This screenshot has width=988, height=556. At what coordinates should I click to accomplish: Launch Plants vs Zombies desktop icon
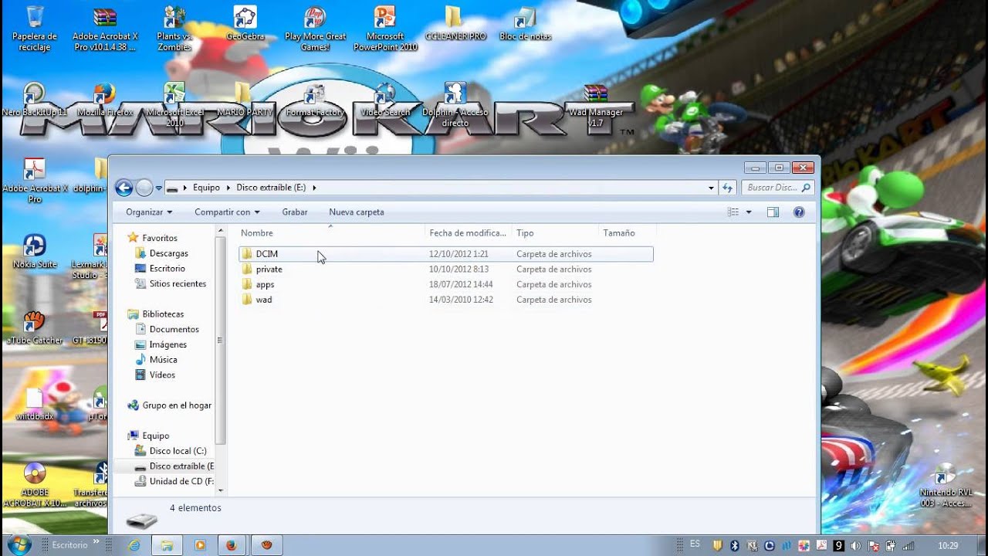point(174,29)
